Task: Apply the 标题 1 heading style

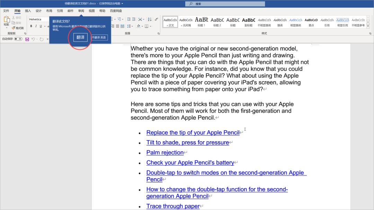Action: tap(201, 21)
